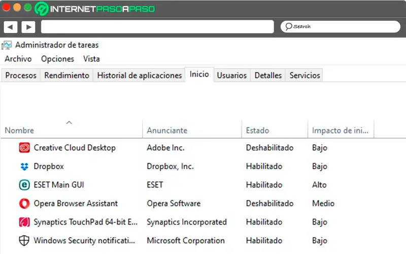Click the Microsoft Corporation publisher cell
406x254 pixels.
coord(185,240)
